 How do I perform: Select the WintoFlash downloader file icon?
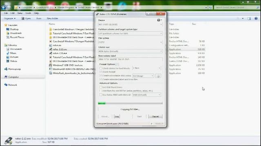(51, 73)
